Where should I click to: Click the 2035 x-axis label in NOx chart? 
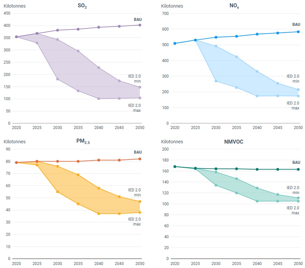(237, 127)
